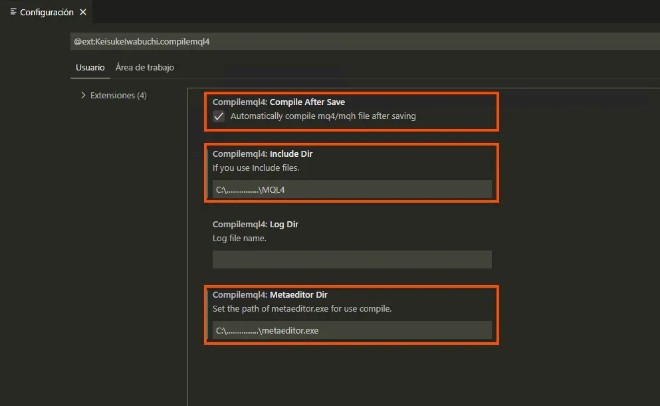Click the Metaeditor Dir path field
660x406 pixels.
point(352,330)
